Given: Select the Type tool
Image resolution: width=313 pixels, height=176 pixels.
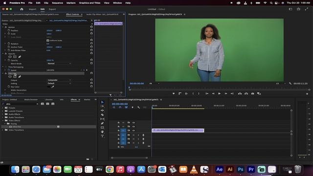Looking at the screenshot, I should point(102,136).
